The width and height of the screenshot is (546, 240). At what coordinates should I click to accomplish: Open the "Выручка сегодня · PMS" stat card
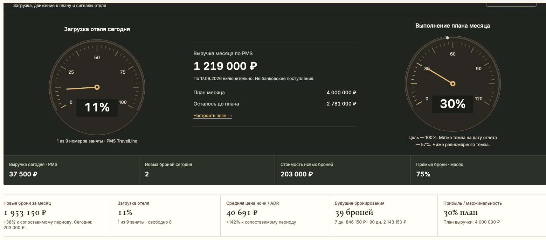tap(71, 170)
